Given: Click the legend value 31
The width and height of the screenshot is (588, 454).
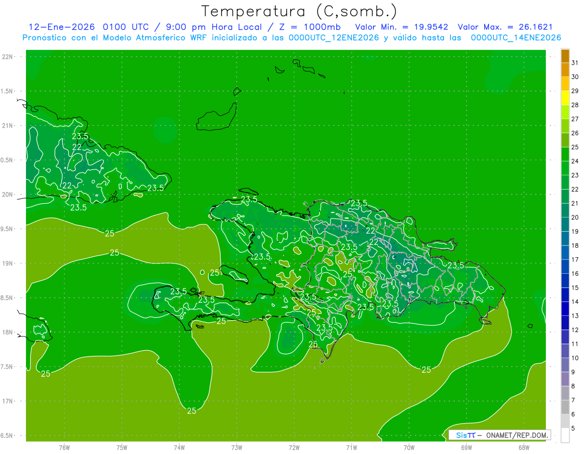Looking at the screenshot, I should tap(575, 63).
